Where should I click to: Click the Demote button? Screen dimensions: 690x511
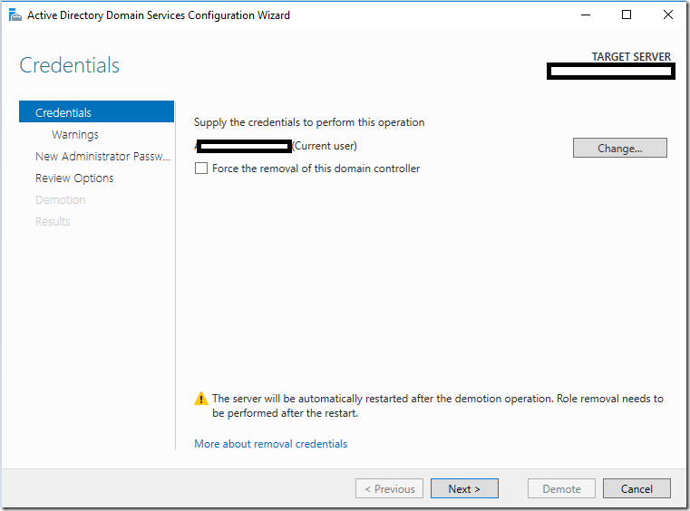(x=561, y=488)
